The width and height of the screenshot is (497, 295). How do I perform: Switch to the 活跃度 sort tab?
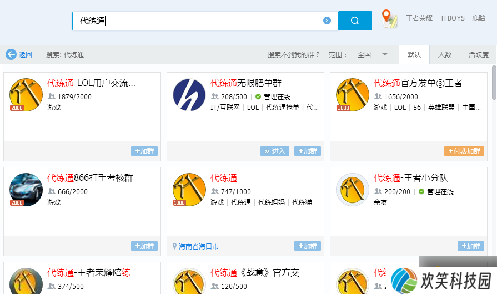[x=478, y=55]
